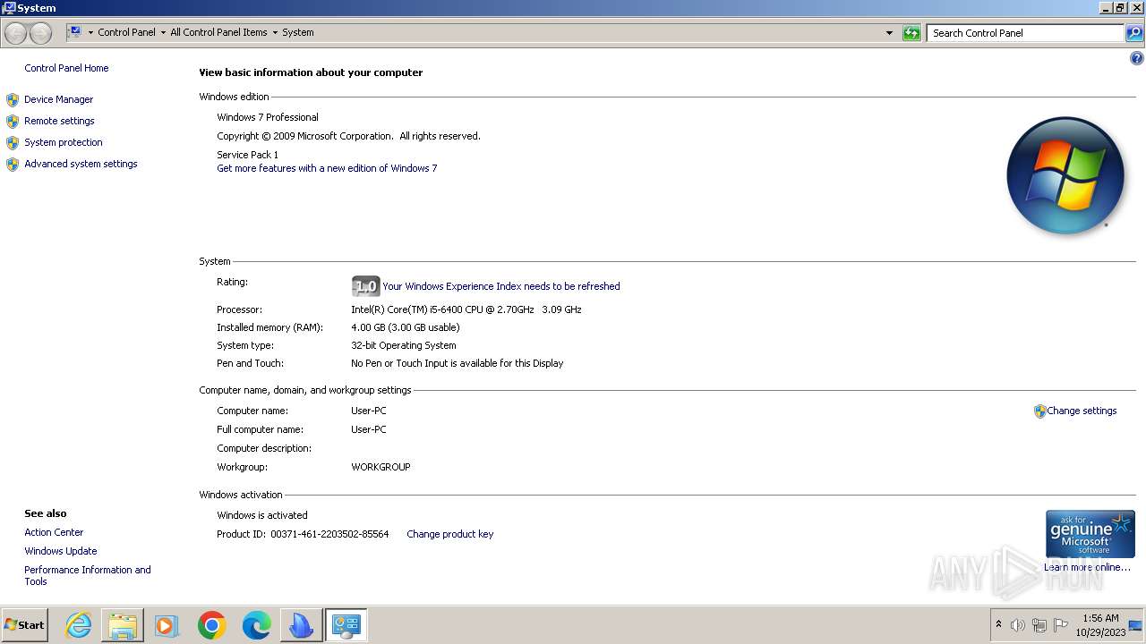Click the network tray icon
1146x644 pixels.
[x=1039, y=625]
